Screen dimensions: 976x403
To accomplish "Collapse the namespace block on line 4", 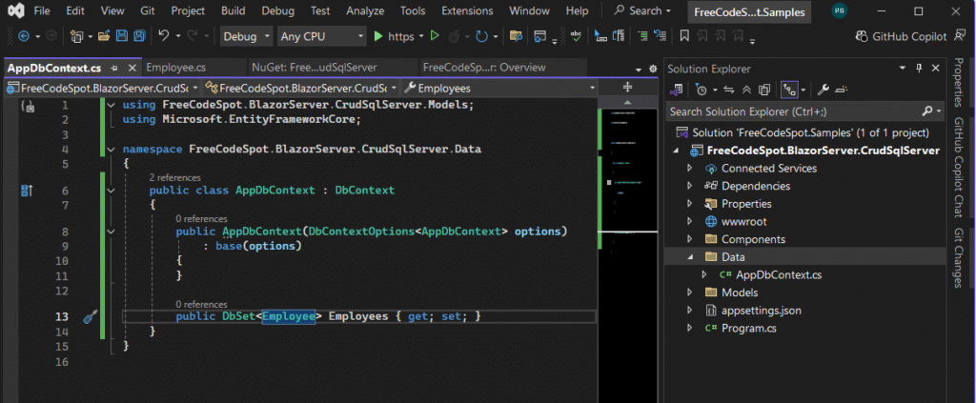I will tap(111, 150).
